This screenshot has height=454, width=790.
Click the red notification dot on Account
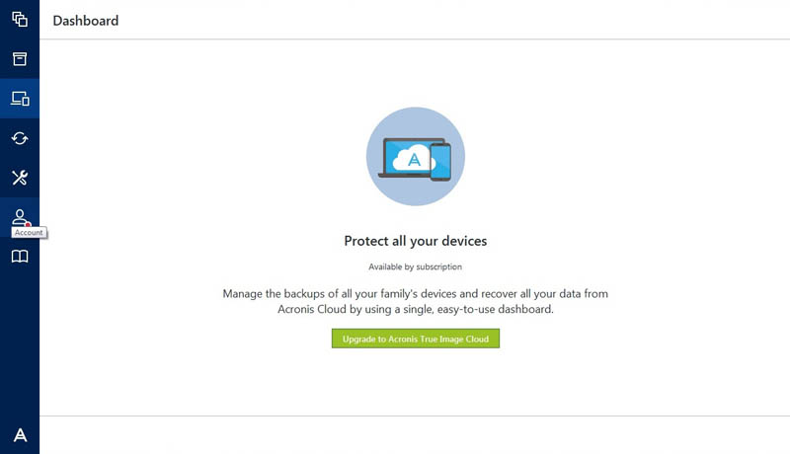pyautogui.click(x=29, y=224)
